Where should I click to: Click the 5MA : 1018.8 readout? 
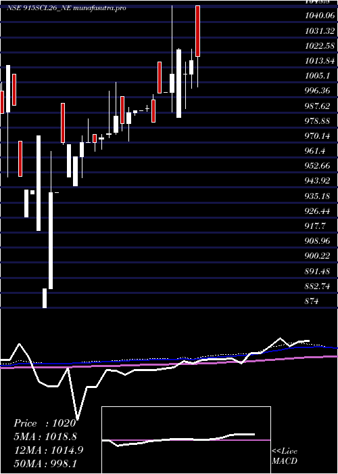45,437
